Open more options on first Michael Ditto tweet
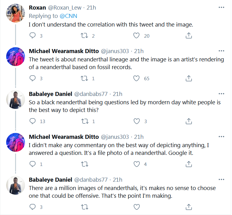This screenshot has width=232, height=215. [x=221, y=51]
